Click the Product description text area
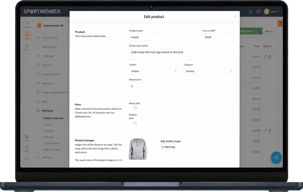The height and width of the screenshot is (192, 303). point(181,54)
